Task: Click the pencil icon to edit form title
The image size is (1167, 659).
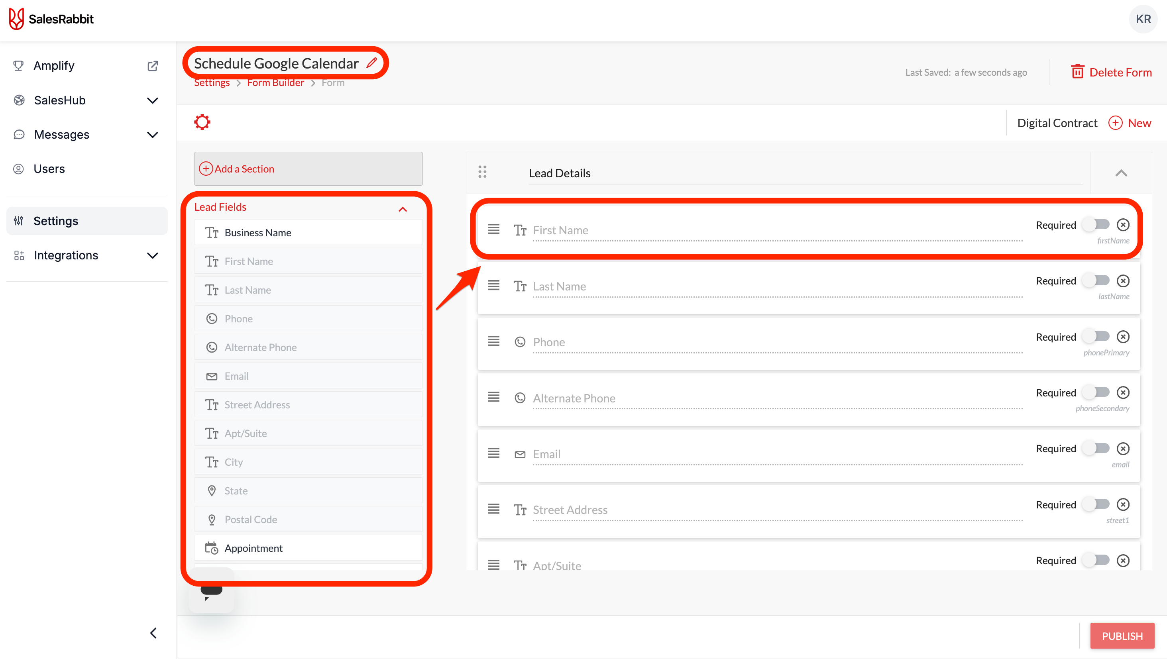Action: (x=372, y=63)
